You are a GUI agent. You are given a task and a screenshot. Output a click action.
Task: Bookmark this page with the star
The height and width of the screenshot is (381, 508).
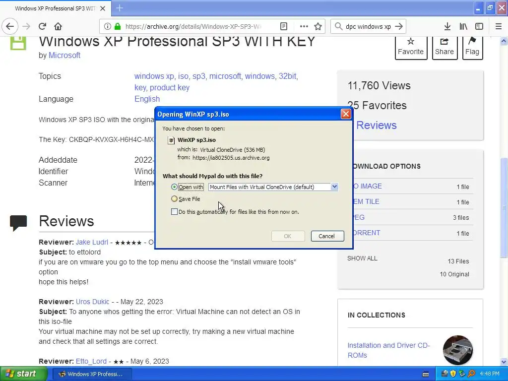[x=318, y=26]
